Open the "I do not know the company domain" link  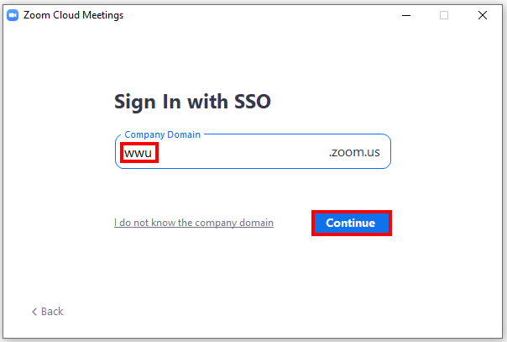194,223
